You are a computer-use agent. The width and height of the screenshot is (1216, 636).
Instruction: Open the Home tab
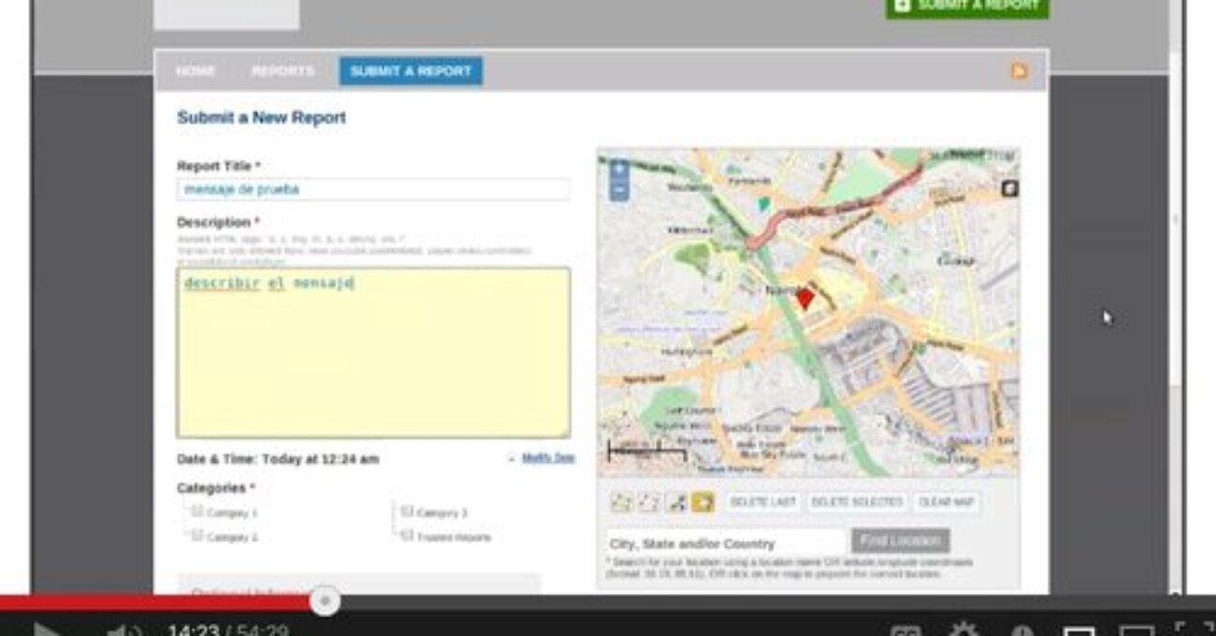click(x=195, y=71)
